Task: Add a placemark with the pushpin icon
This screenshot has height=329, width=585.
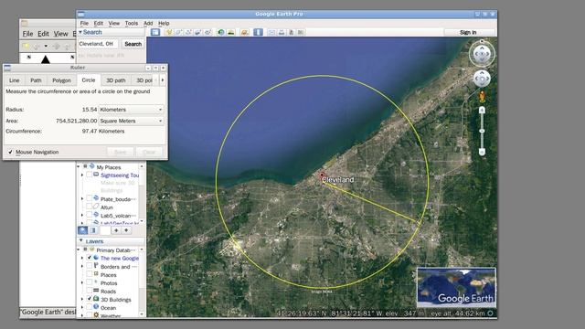Action: [168, 33]
